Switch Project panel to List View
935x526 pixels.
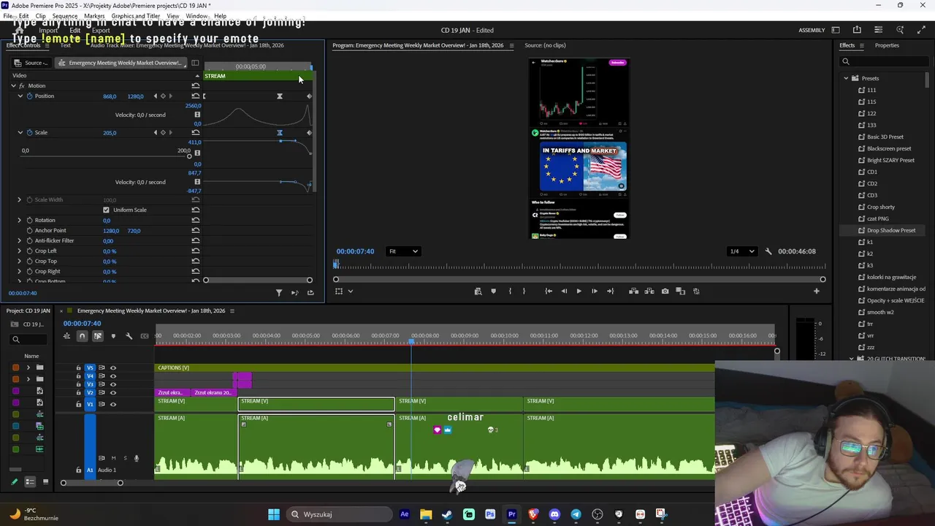point(30,482)
